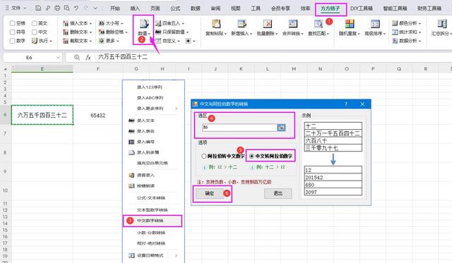Expand the 文件 menu dropdown
452x263 pixels.
(x=25, y=8)
